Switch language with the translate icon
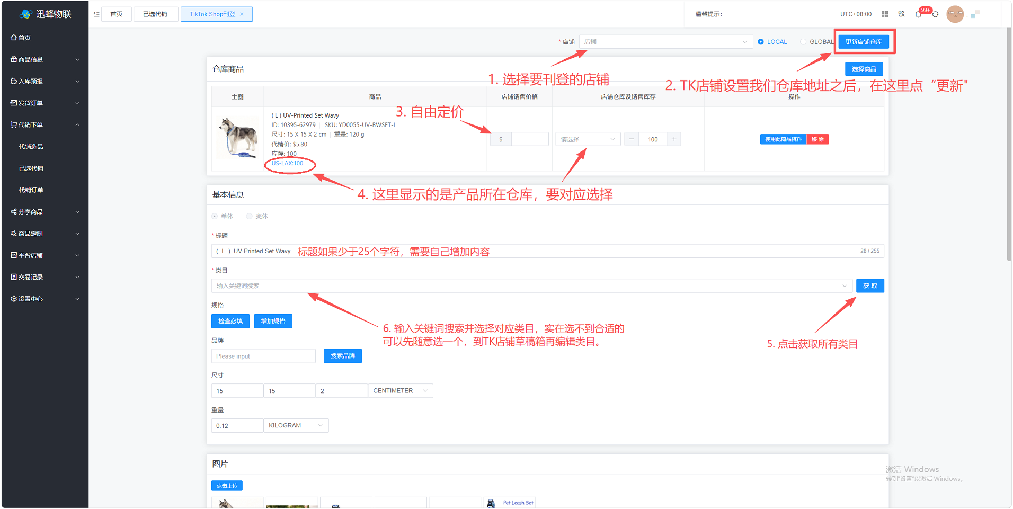 901,14
